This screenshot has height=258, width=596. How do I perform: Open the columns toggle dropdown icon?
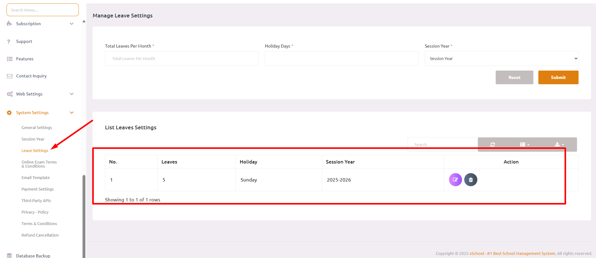point(524,145)
